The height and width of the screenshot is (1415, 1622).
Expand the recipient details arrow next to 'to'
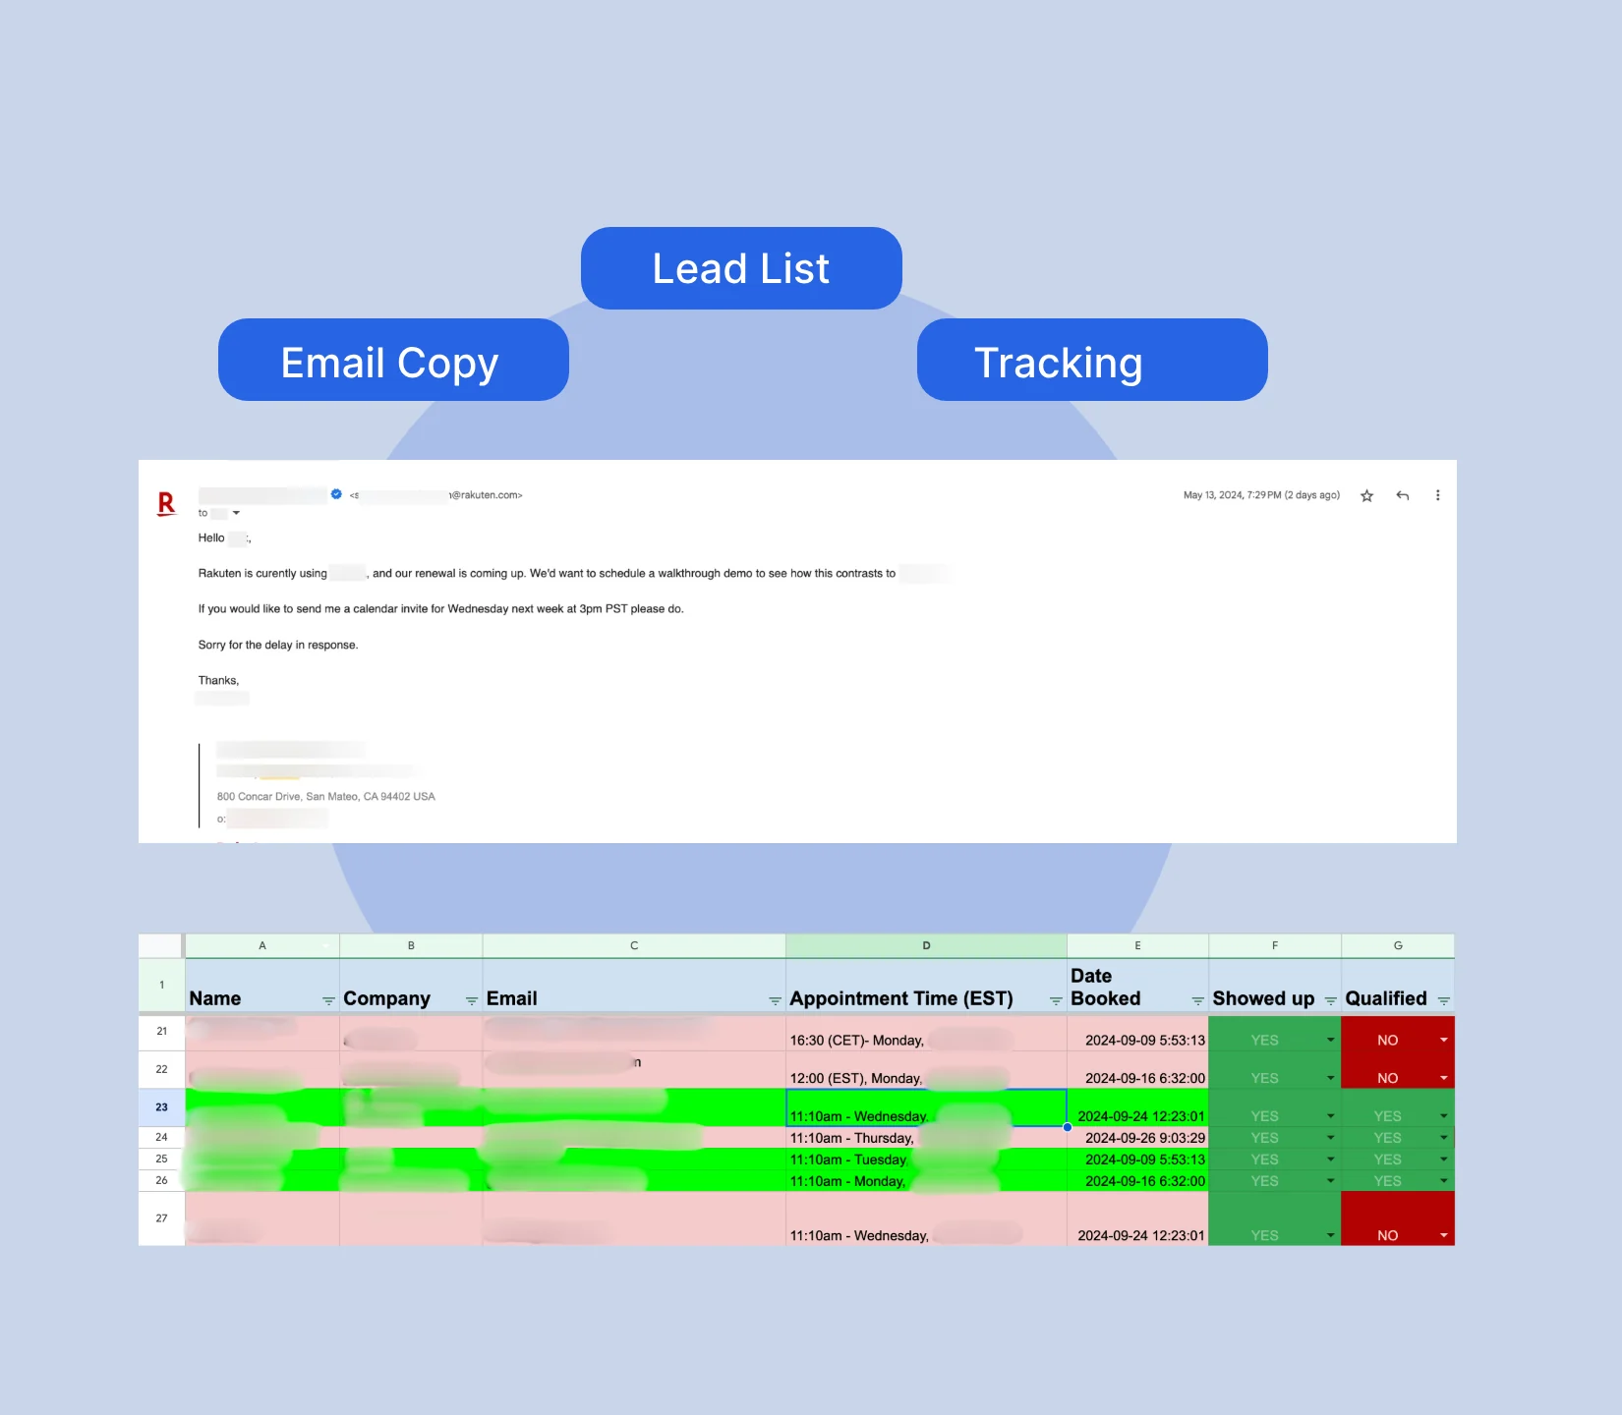point(236,513)
